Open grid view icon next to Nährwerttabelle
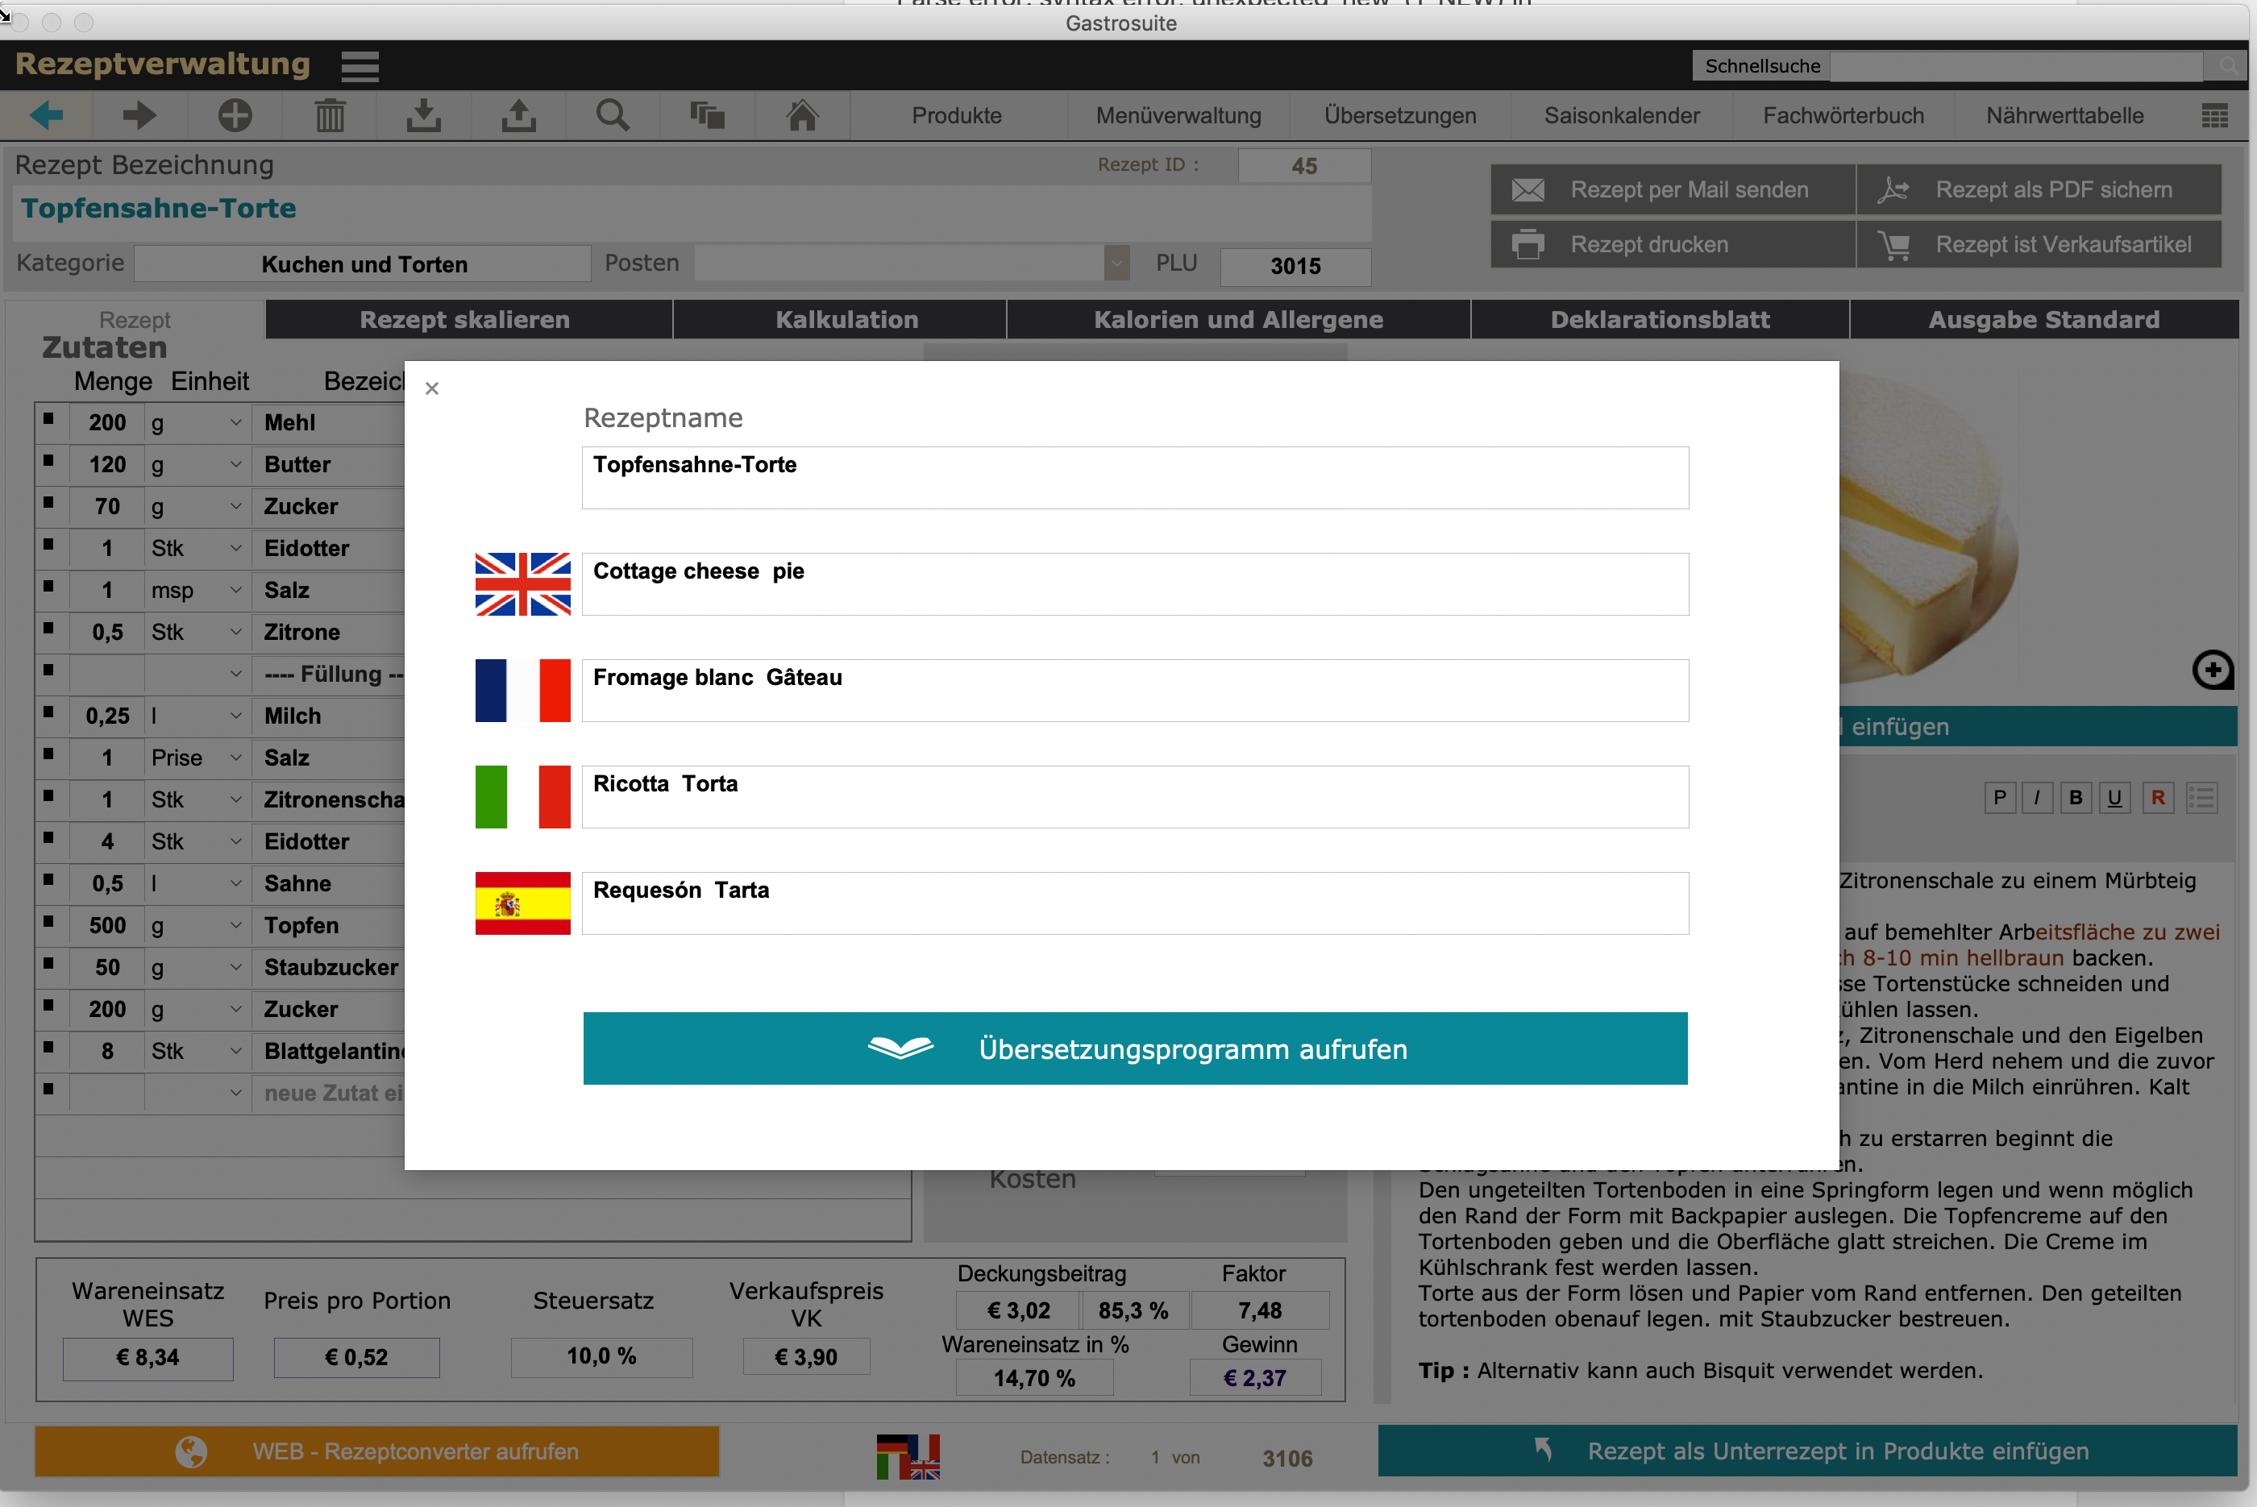The width and height of the screenshot is (2257, 1507). coord(2215,116)
